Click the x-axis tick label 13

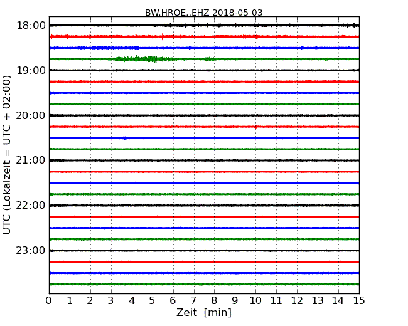[318, 301]
